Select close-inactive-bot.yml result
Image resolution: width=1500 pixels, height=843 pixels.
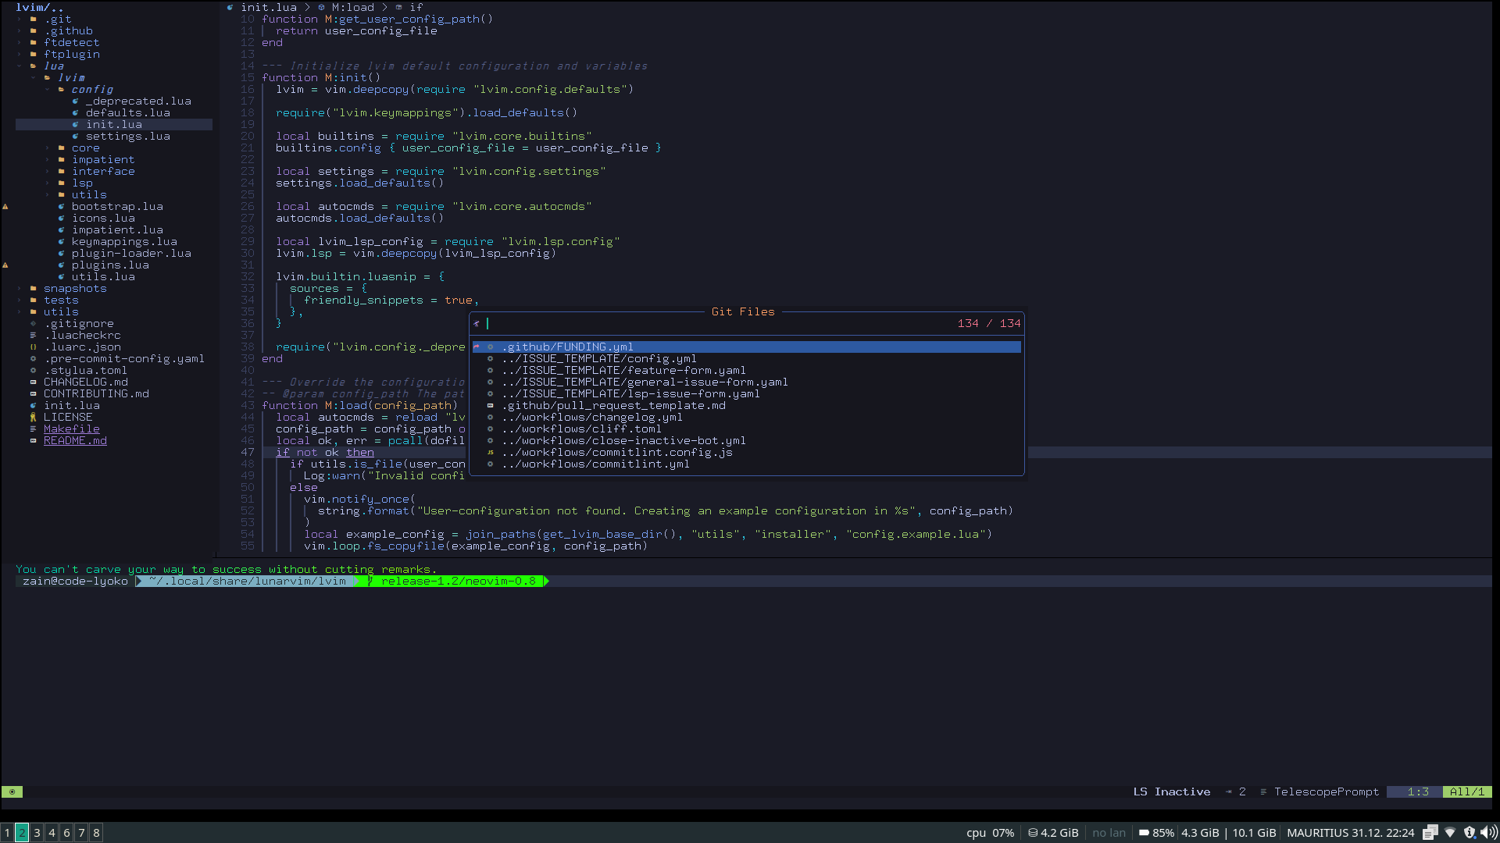pyautogui.click(x=623, y=441)
